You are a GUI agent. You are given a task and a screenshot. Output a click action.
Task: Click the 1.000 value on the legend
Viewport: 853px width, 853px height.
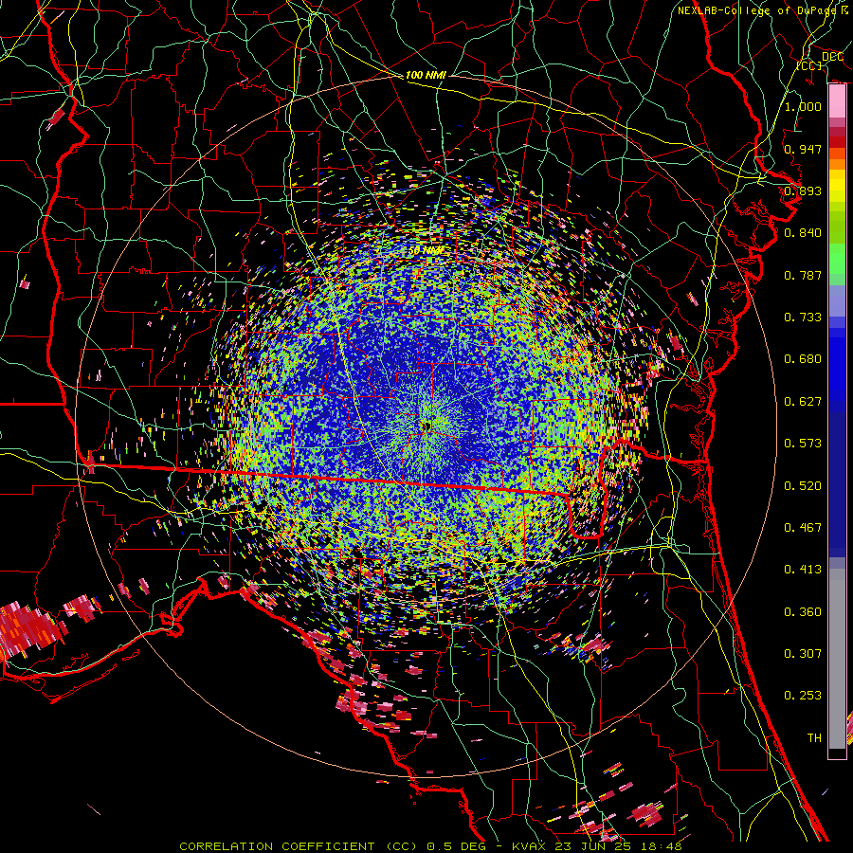(x=803, y=106)
